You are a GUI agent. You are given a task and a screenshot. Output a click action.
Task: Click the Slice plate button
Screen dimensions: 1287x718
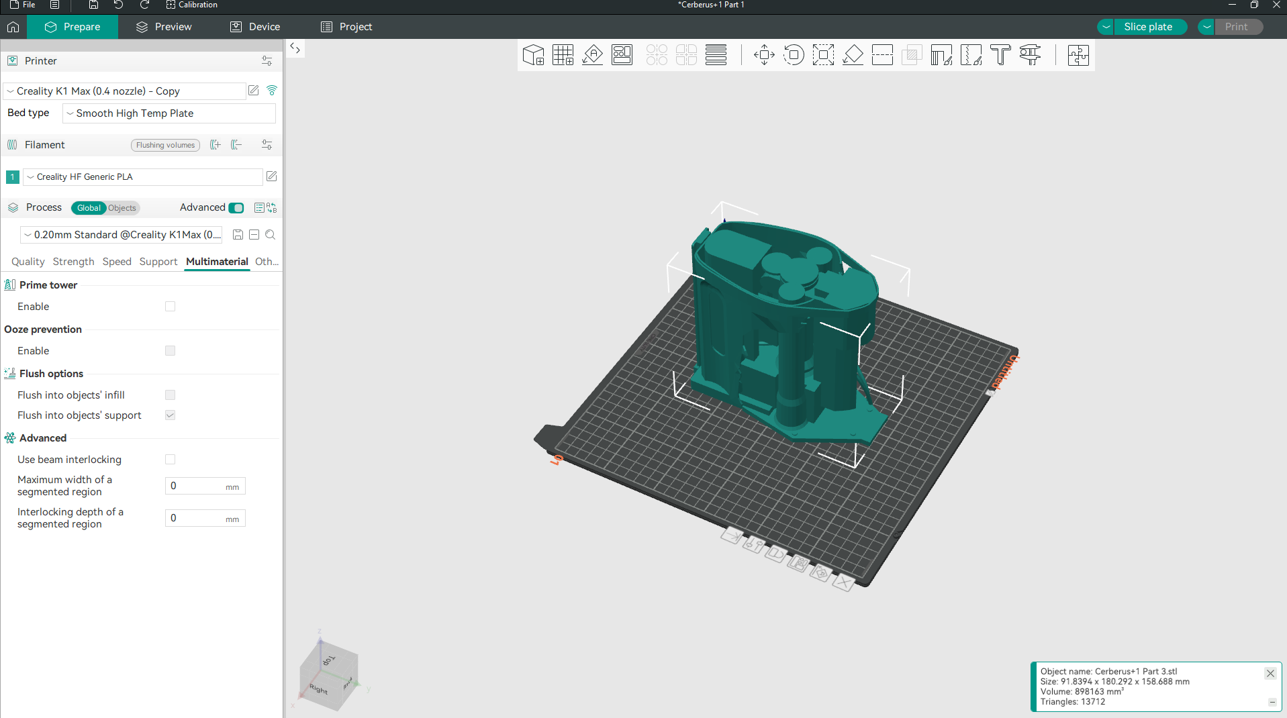coord(1147,27)
